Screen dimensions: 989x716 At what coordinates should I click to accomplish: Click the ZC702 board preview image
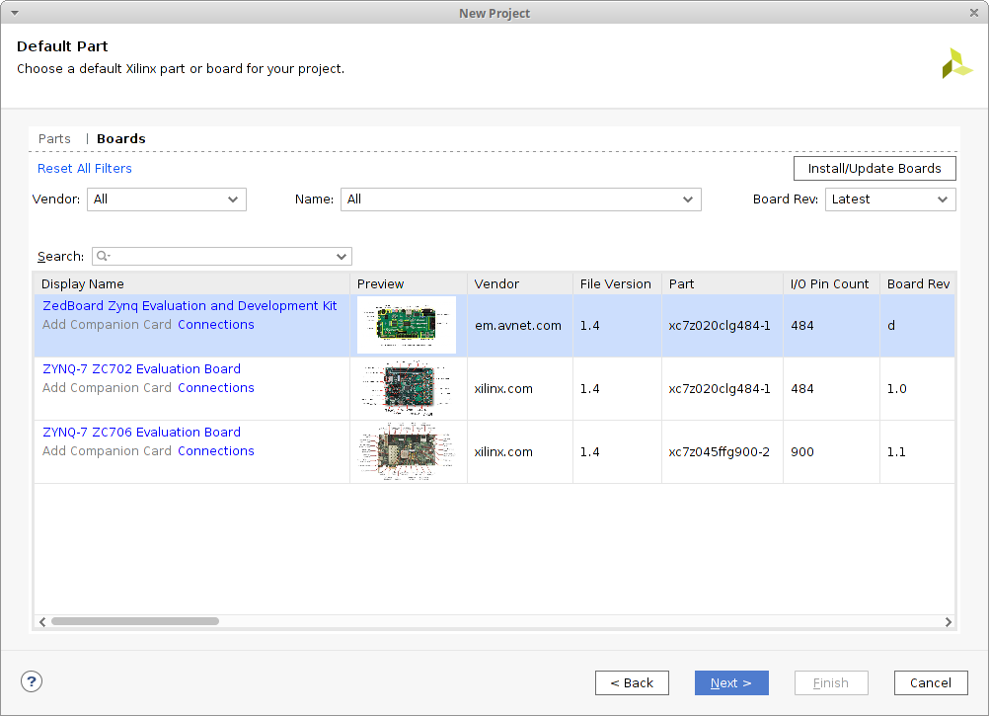coord(408,388)
